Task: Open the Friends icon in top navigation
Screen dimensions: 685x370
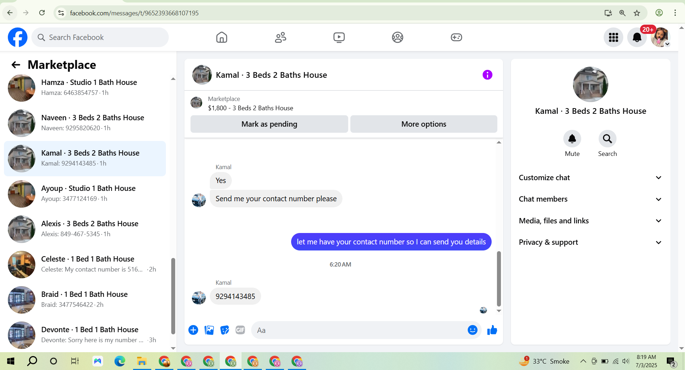Action: 280,37
